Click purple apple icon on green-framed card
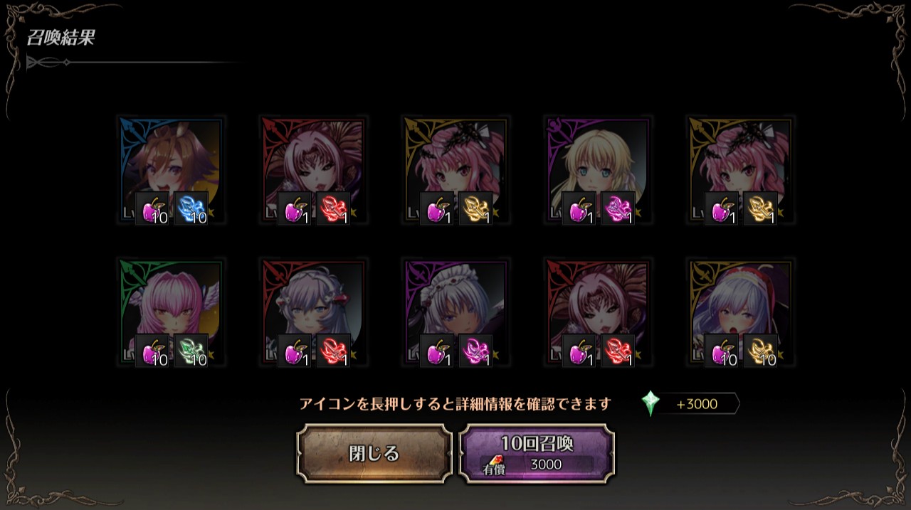 click(x=152, y=351)
